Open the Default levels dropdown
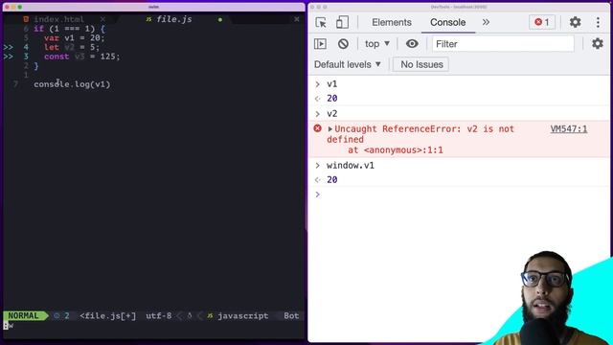Image resolution: width=613 pixels, height=345 pixels. pyautogui.click(x=347, y=64)
